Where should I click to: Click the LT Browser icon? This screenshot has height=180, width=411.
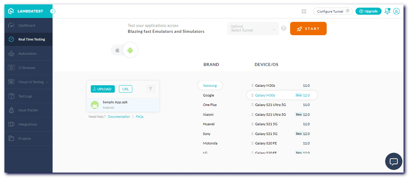(11, 68)
